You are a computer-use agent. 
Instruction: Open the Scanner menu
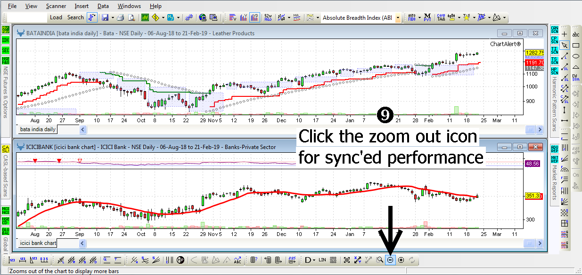(56, 6)
